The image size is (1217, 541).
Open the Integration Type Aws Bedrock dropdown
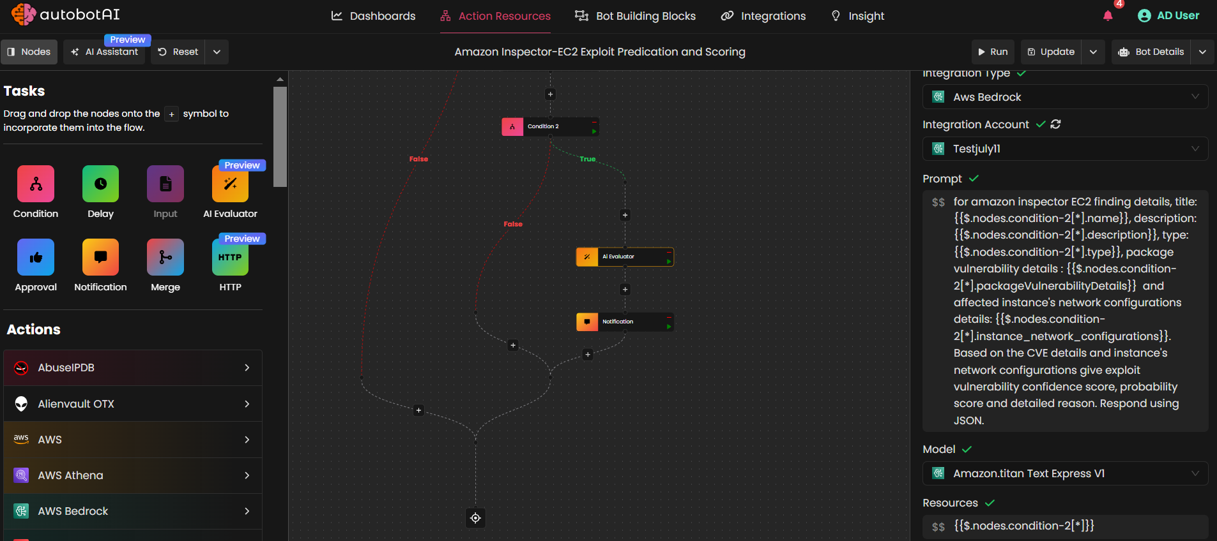[x=1065, y=97]
